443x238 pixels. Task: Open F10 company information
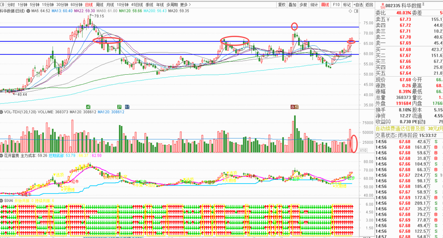point(336,4)
